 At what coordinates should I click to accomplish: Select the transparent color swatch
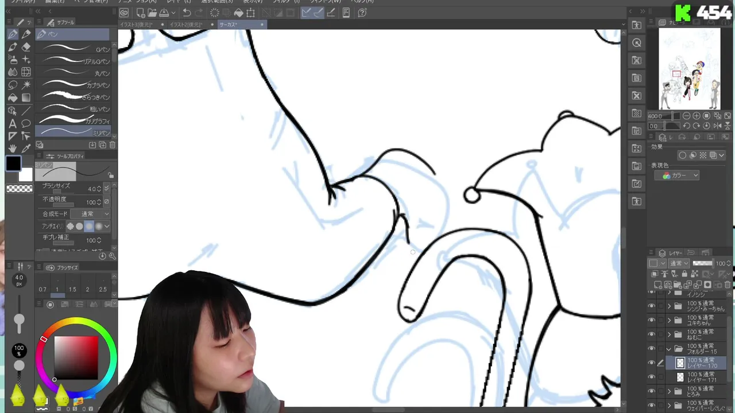click(20, 189)
